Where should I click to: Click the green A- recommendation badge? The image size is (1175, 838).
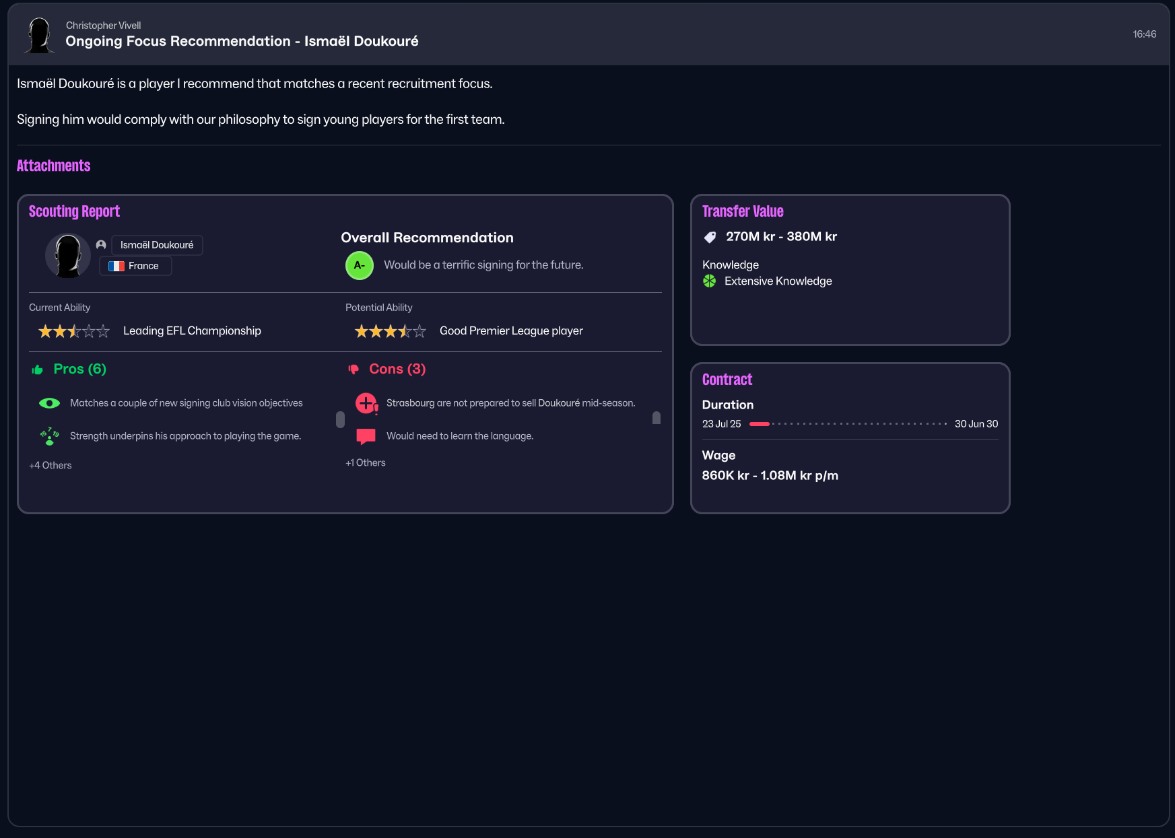359,265
